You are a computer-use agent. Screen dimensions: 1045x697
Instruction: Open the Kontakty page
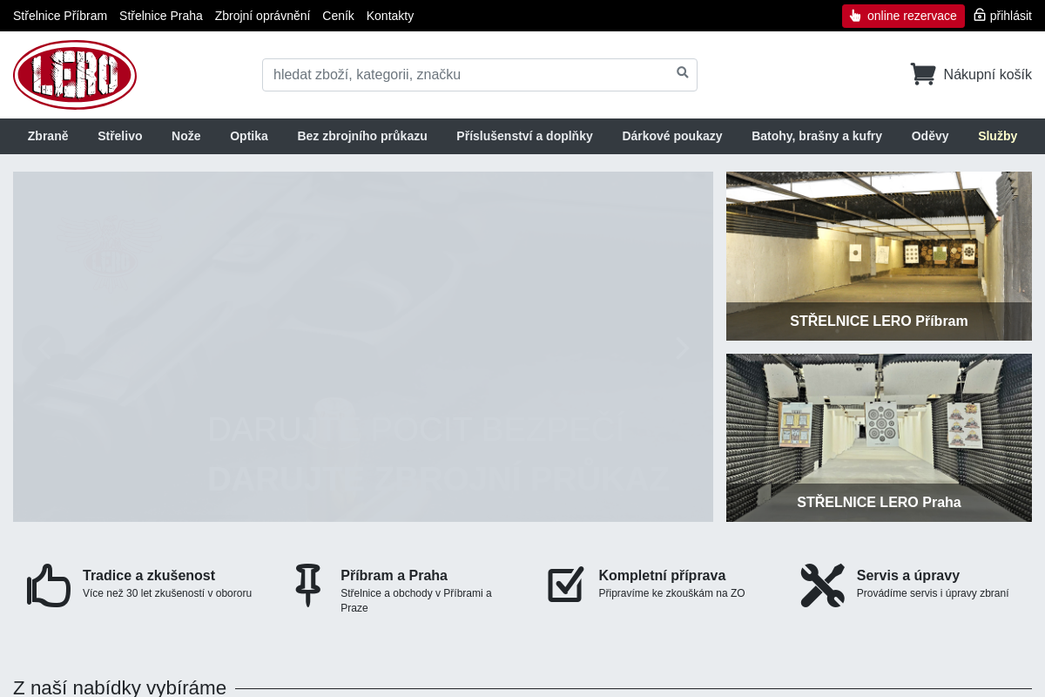tap(390, 16)
